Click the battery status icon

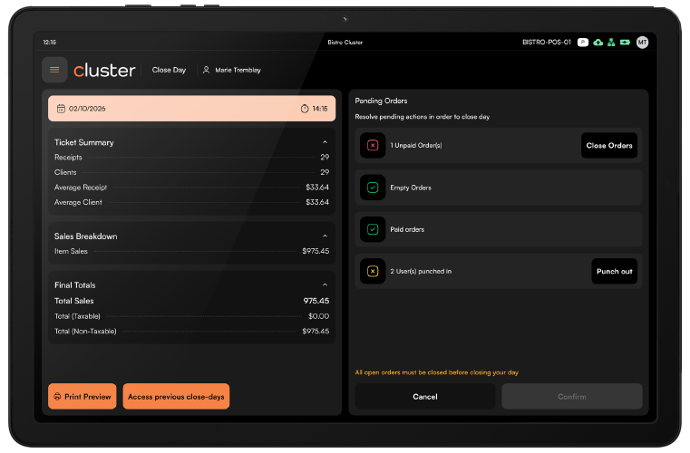point(625,43)
